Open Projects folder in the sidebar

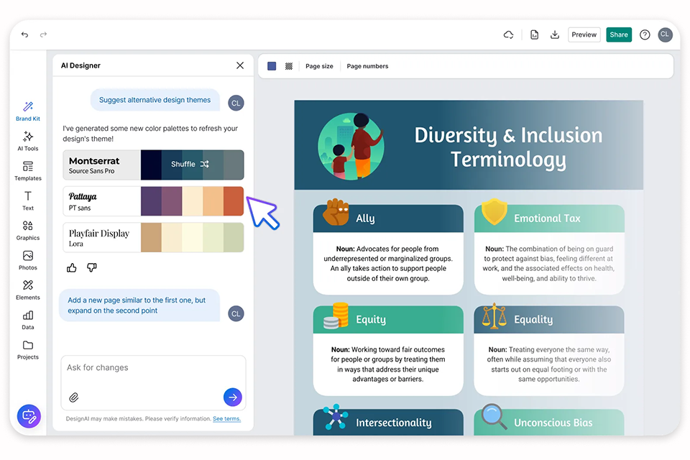tap(28, 350)
